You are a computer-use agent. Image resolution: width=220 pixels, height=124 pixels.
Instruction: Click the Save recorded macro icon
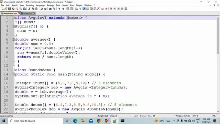tap(126, 9)
